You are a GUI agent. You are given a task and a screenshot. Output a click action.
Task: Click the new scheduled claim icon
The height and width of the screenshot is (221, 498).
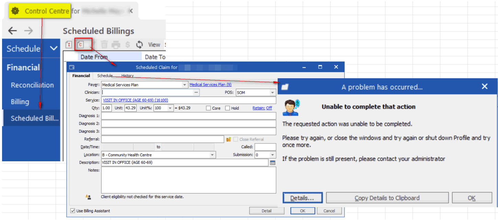click(x=81, y=45)
